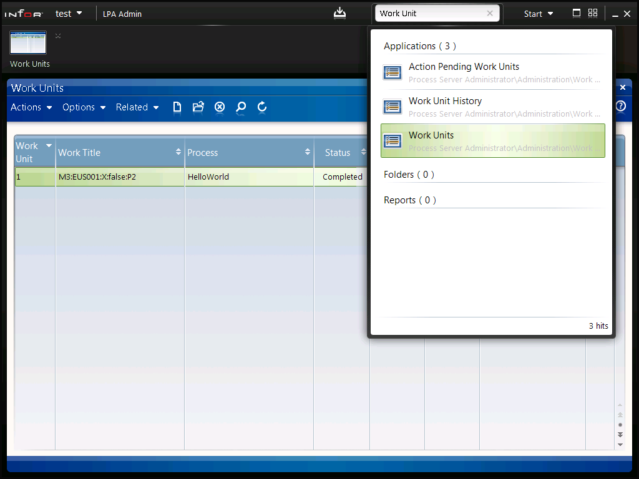Click the grid tile view icon

pyautogui.click(x=593, y=13)
